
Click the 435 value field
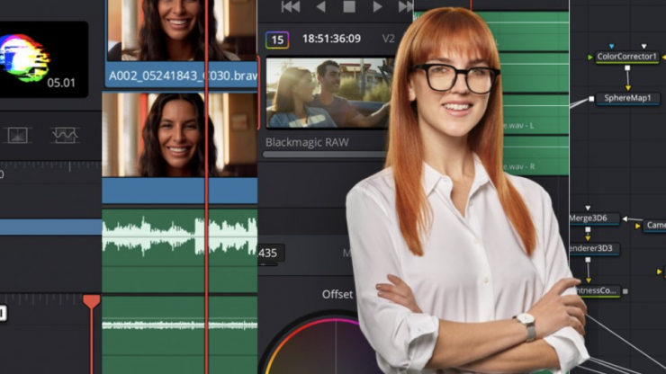point(269,254)
